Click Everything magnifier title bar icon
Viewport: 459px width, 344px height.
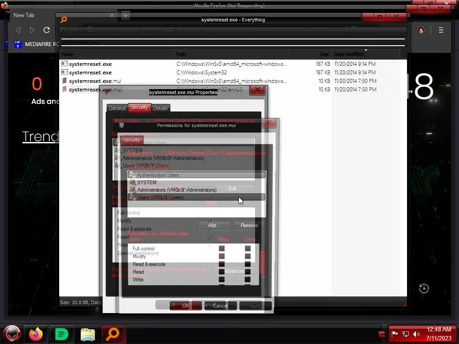point(64,20)
